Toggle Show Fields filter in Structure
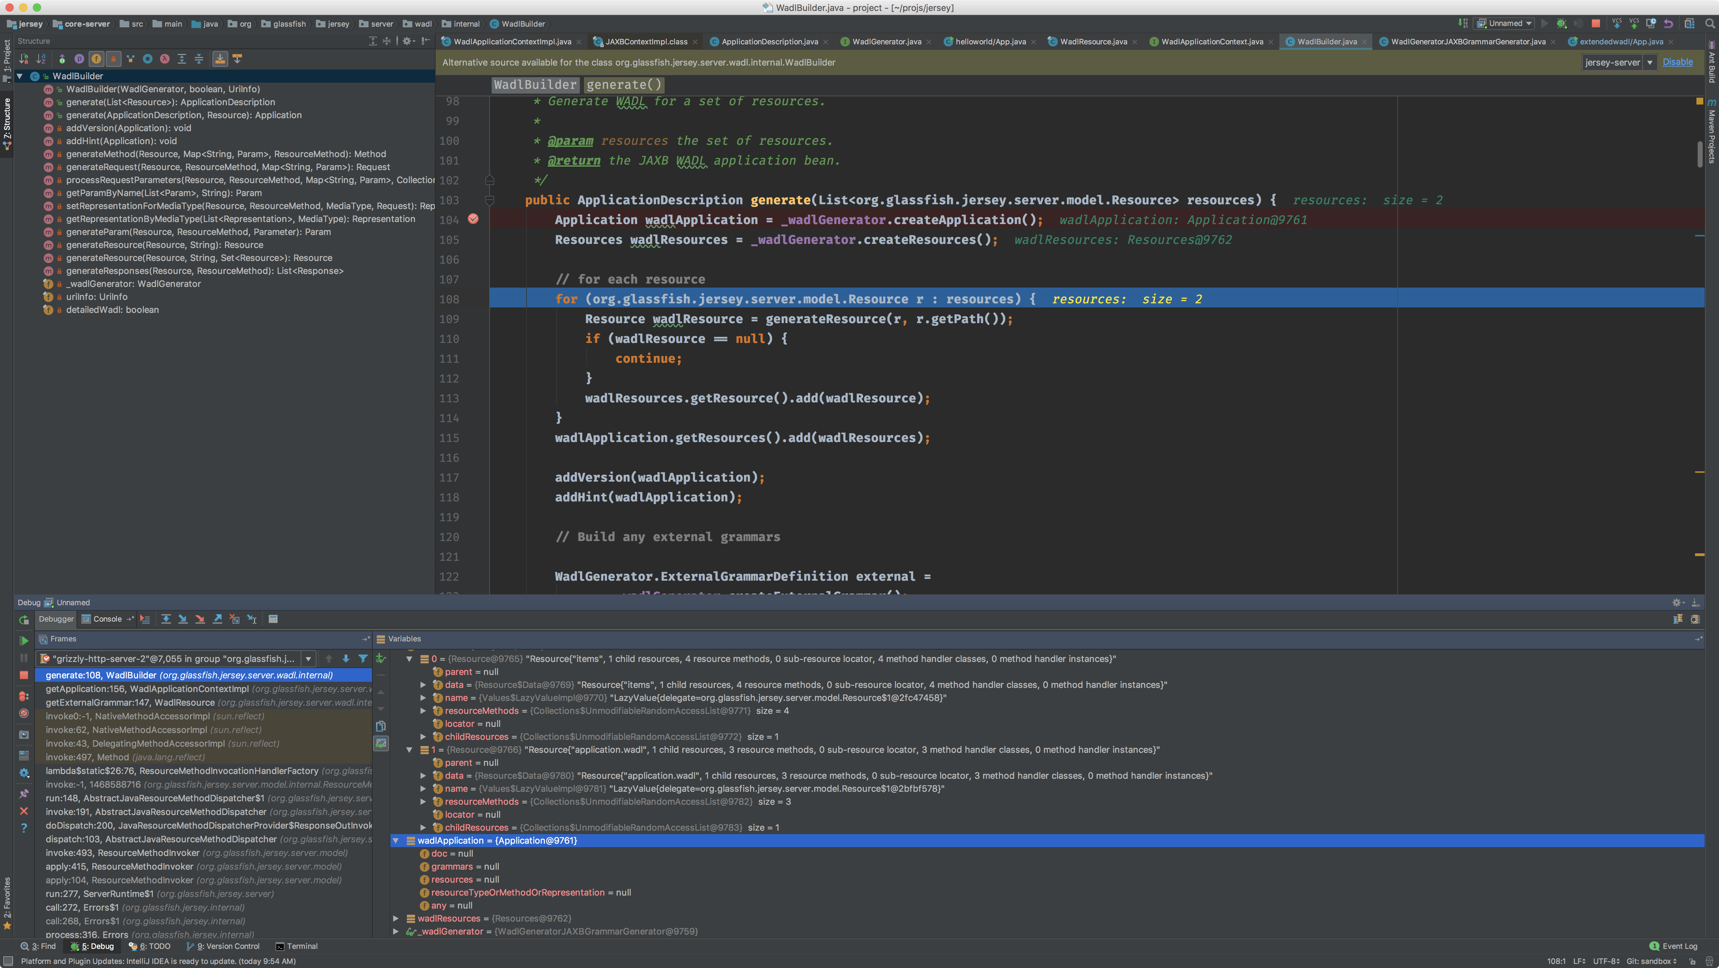 tap(97, 59)
